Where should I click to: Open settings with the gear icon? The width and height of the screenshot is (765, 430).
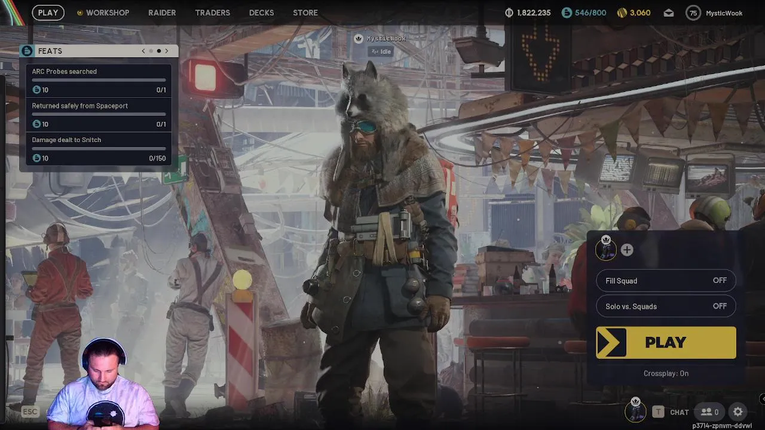pyautogui.click(x=738, y=411)
